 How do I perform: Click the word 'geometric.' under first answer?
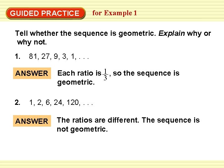click(x=76, y=82)
